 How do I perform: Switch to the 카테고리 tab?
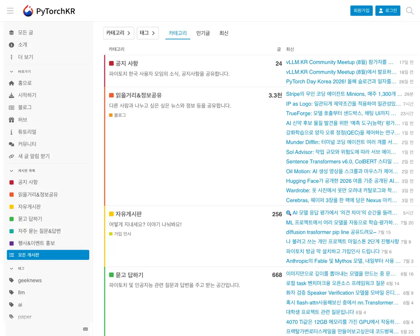(x=178, y=33)
